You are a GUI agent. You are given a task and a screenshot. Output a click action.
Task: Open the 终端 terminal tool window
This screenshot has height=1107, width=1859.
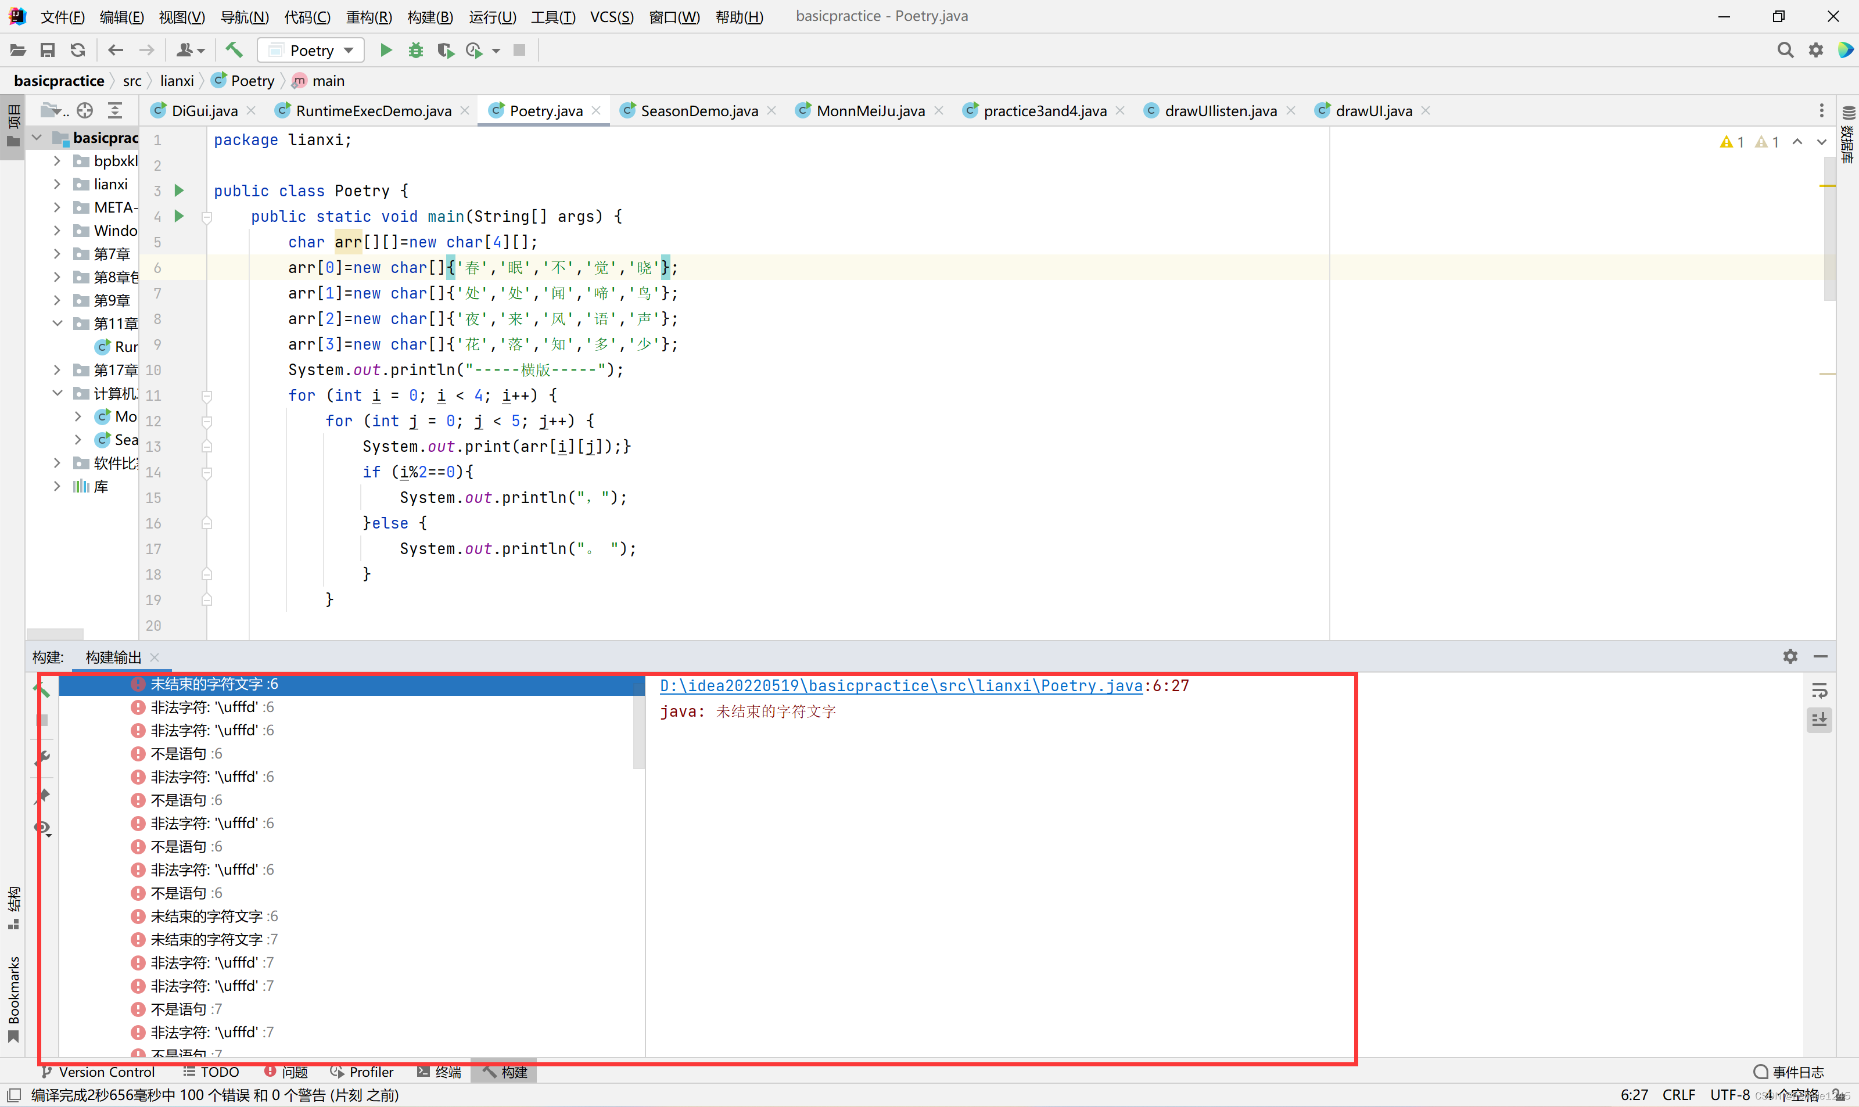coord(439,1072)
